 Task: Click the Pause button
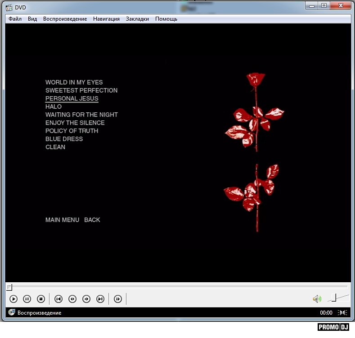(x=27, y=299)
